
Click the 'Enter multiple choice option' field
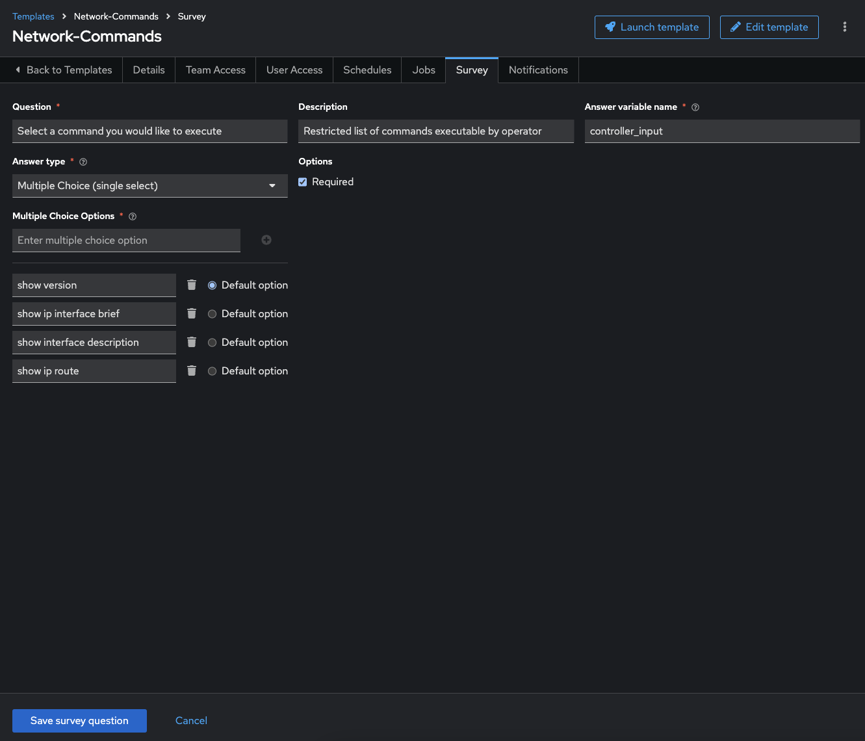point(126,240)
